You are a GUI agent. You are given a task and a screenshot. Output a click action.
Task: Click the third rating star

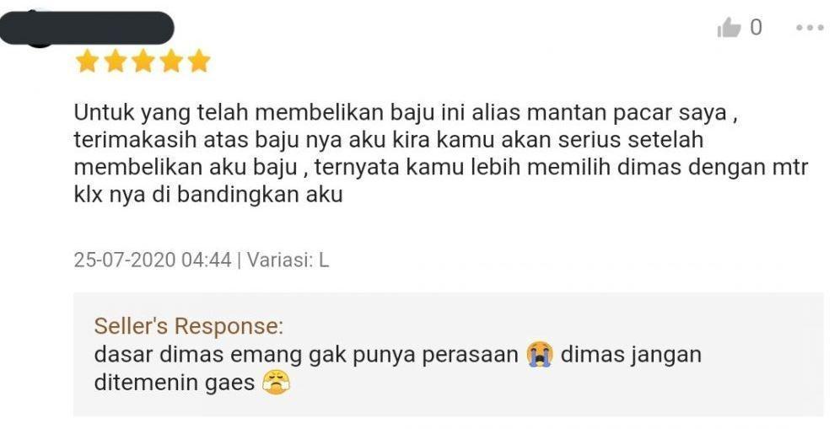[x=143, y=61]
